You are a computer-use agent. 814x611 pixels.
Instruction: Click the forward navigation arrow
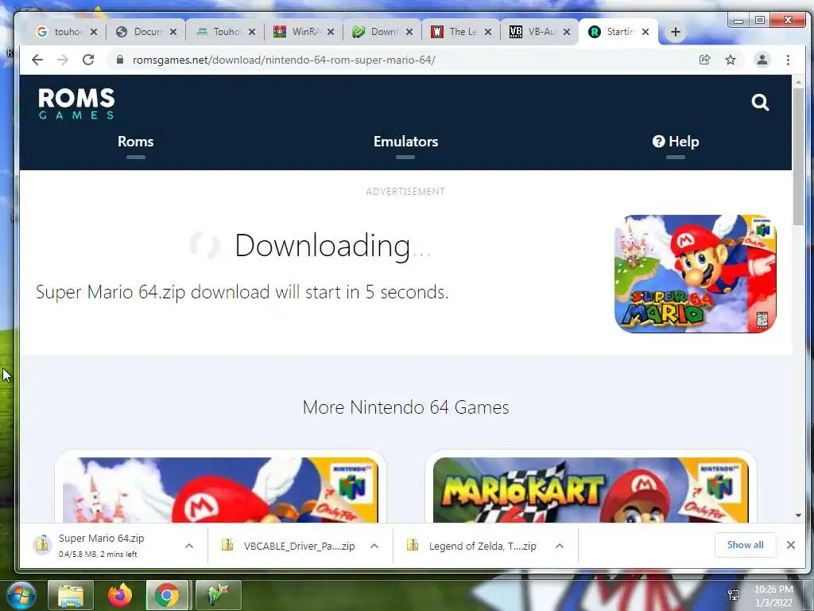coord(62,60)
